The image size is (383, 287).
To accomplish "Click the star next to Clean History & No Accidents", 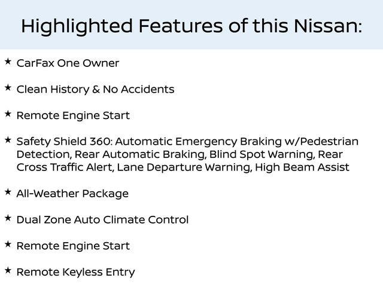I will [7, 88].
